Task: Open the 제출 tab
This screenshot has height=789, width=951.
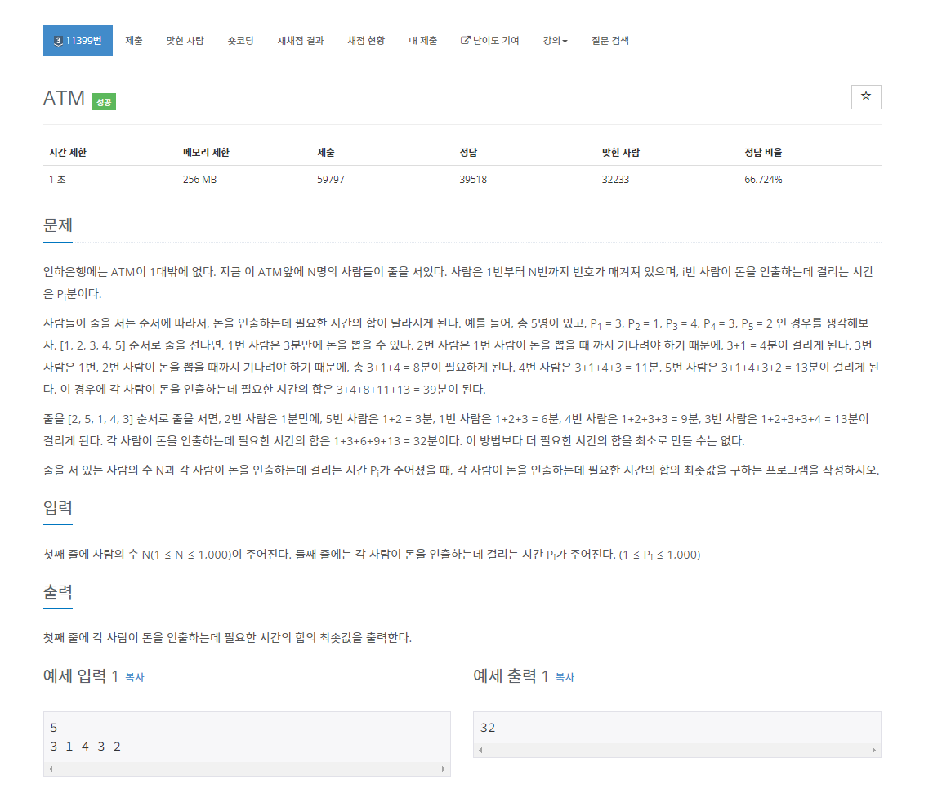Action: [x=134, y=41]
